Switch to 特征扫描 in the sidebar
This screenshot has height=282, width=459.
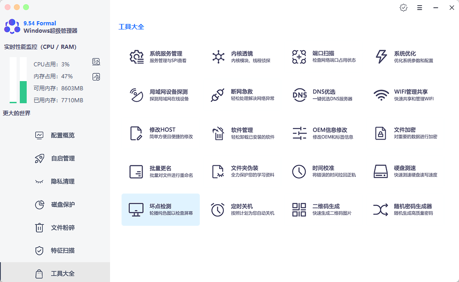55,251
